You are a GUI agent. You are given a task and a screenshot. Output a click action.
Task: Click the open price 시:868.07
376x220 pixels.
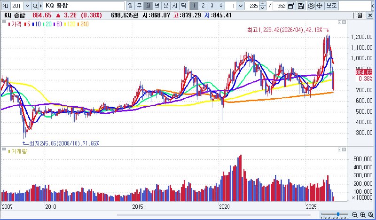pos(156,16)
